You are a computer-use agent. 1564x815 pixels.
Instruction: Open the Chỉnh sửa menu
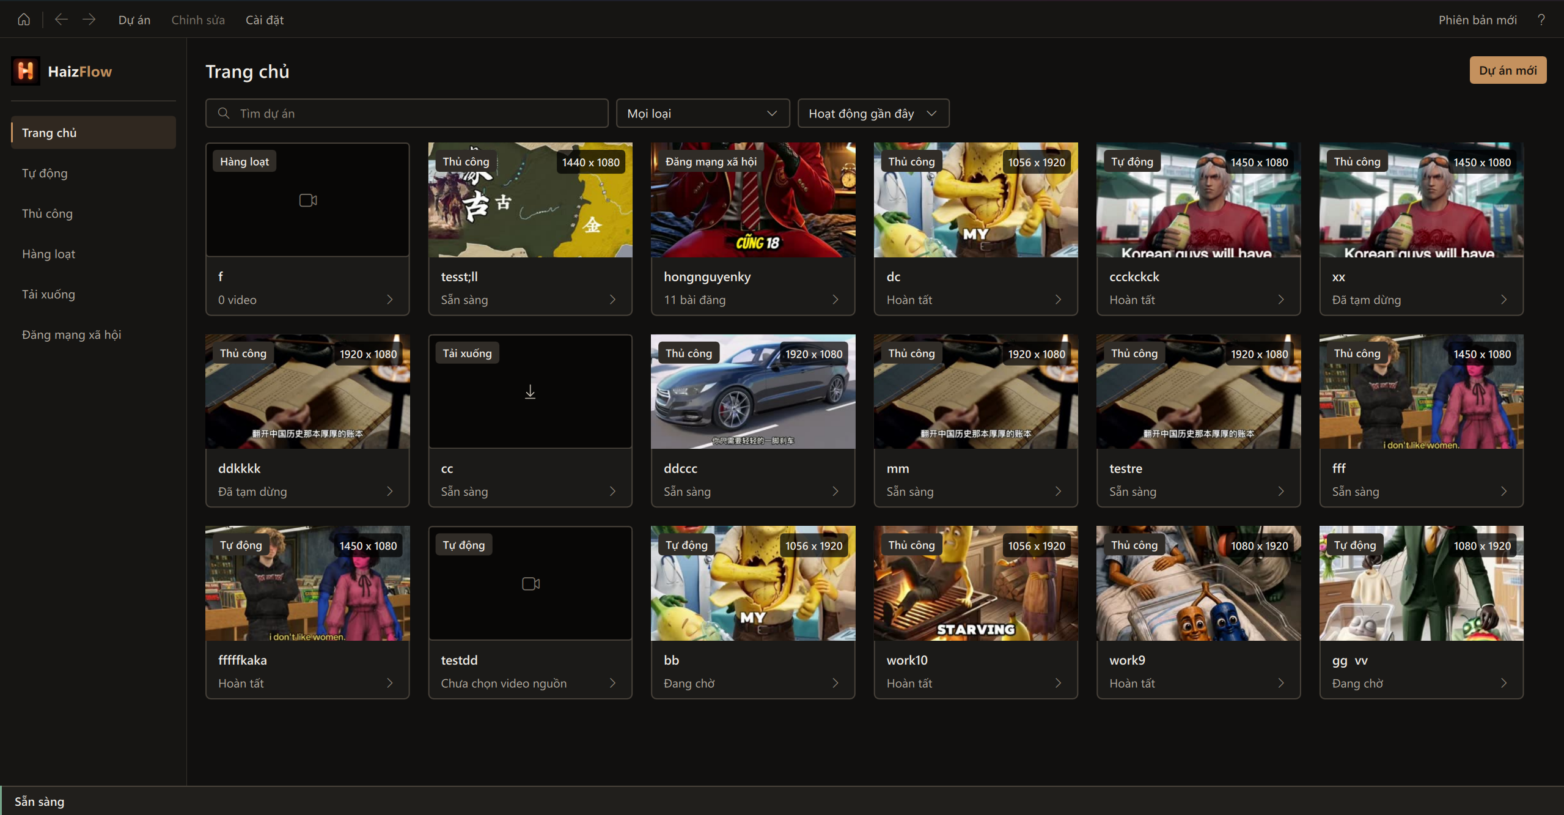tap(198, 20)
